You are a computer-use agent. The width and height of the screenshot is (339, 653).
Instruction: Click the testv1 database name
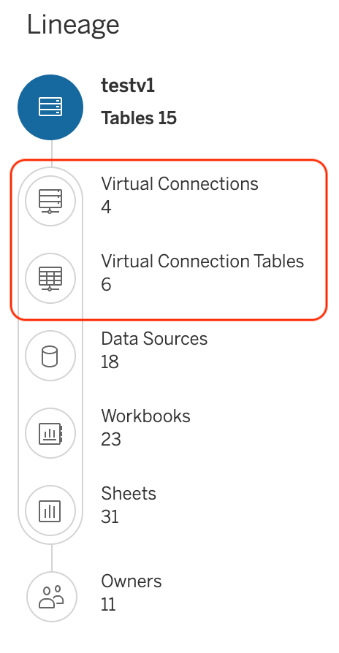coord(128,85)
